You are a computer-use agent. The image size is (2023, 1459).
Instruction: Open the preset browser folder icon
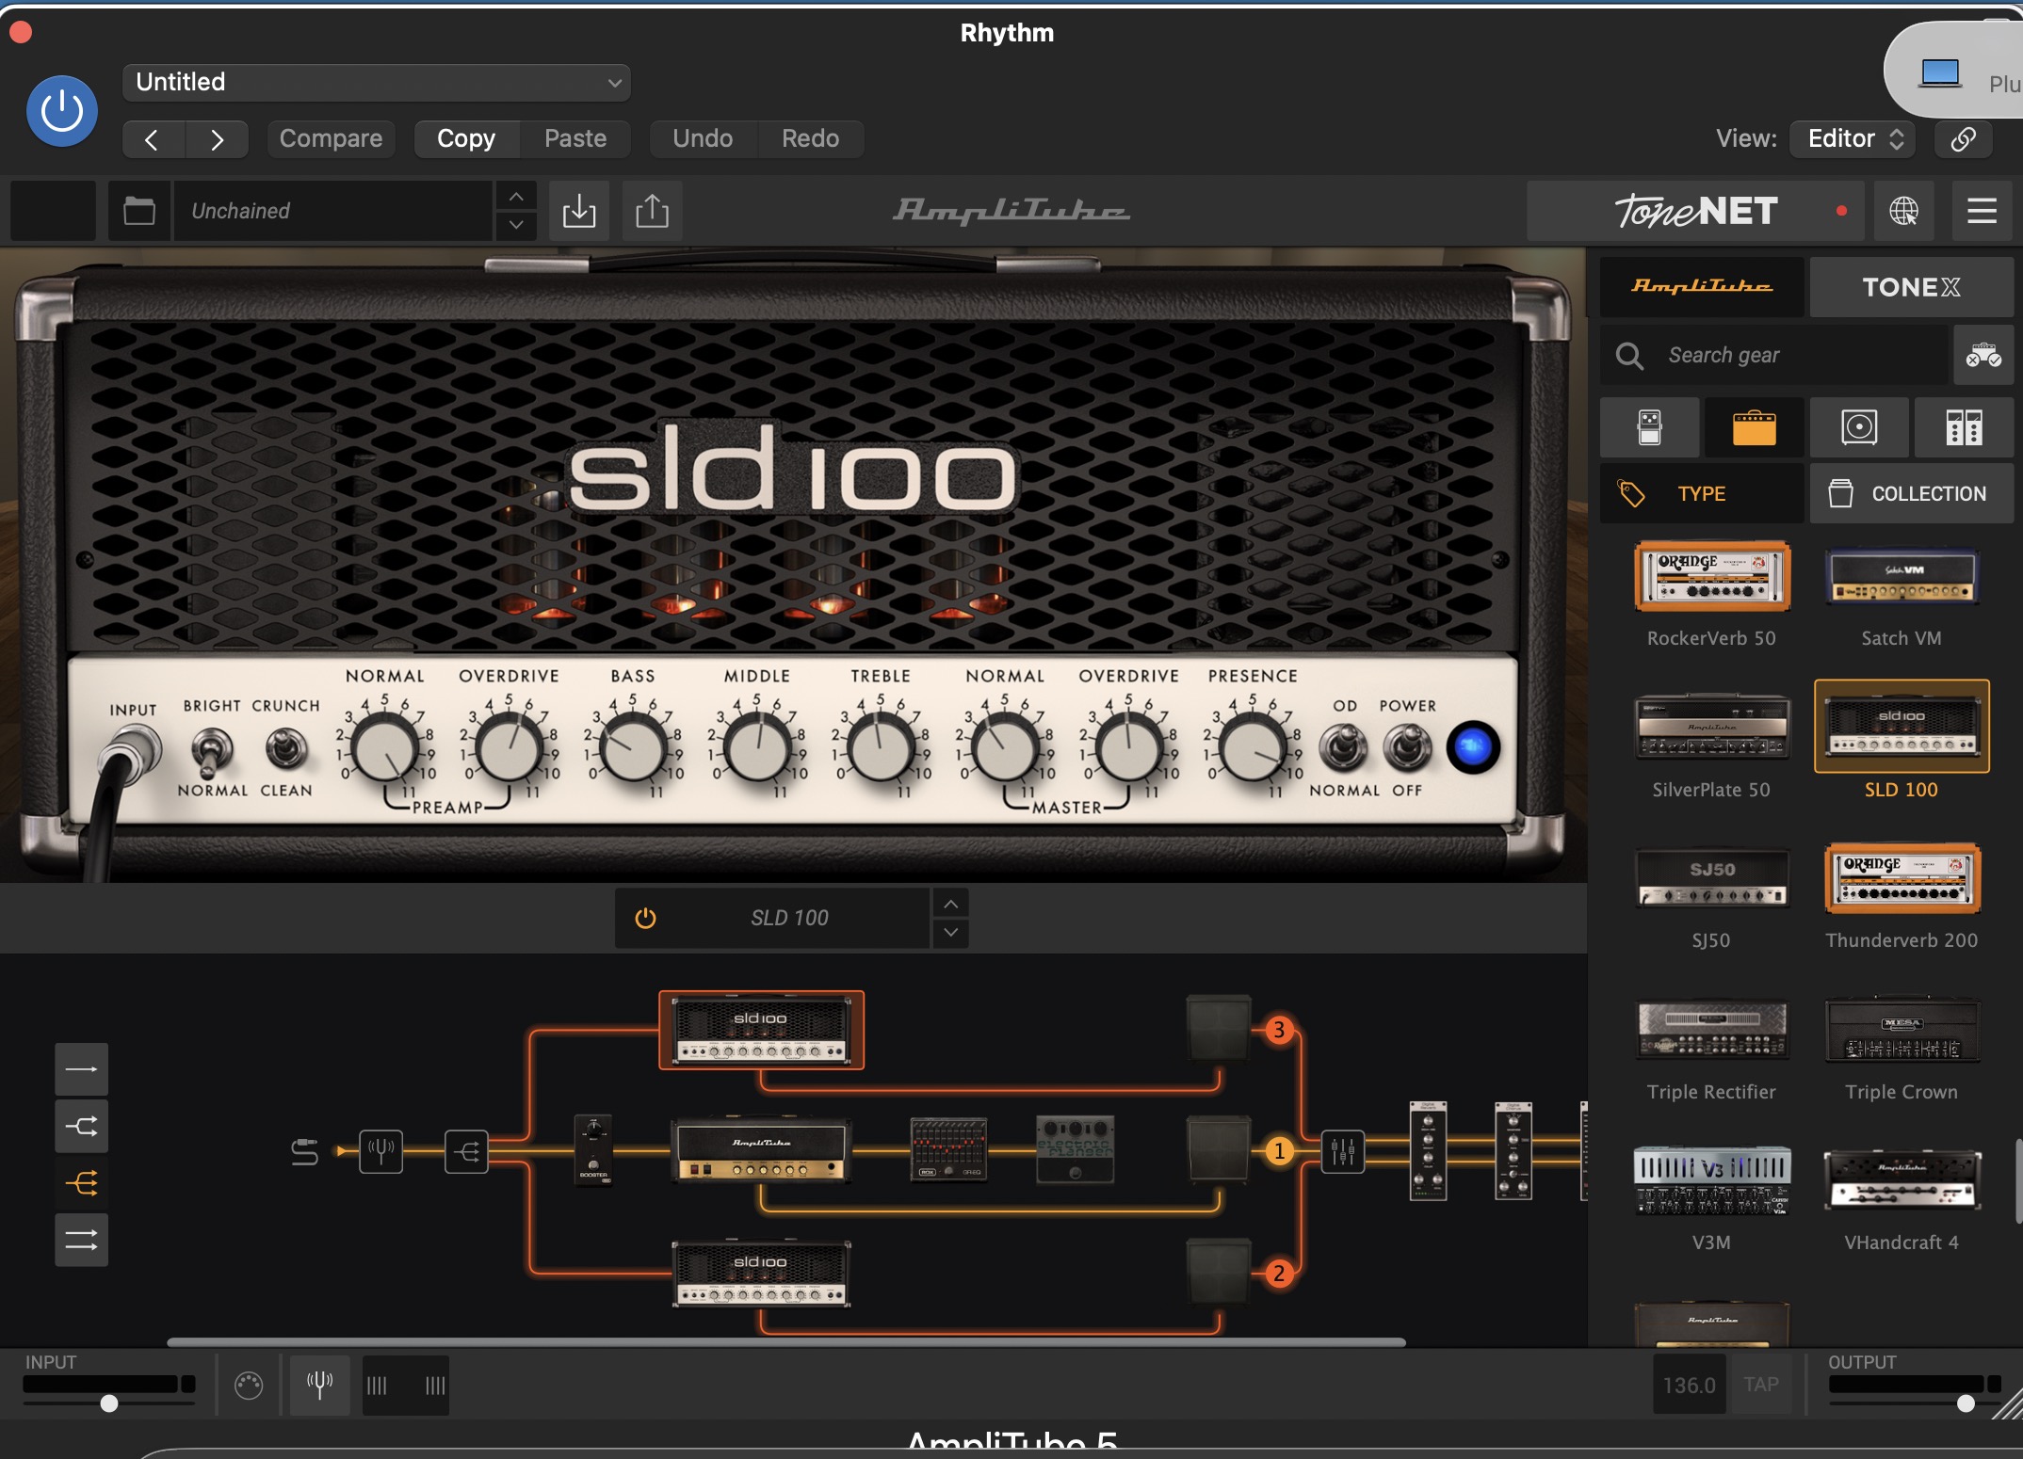click(139, 211)
